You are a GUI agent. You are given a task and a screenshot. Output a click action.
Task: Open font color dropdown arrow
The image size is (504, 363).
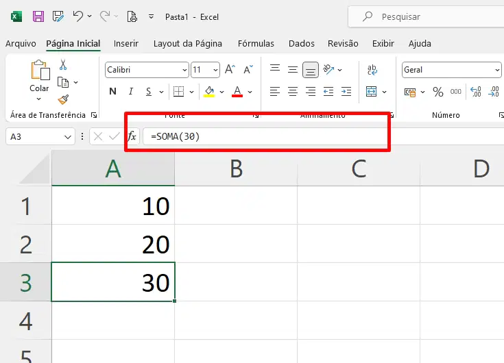250,92
